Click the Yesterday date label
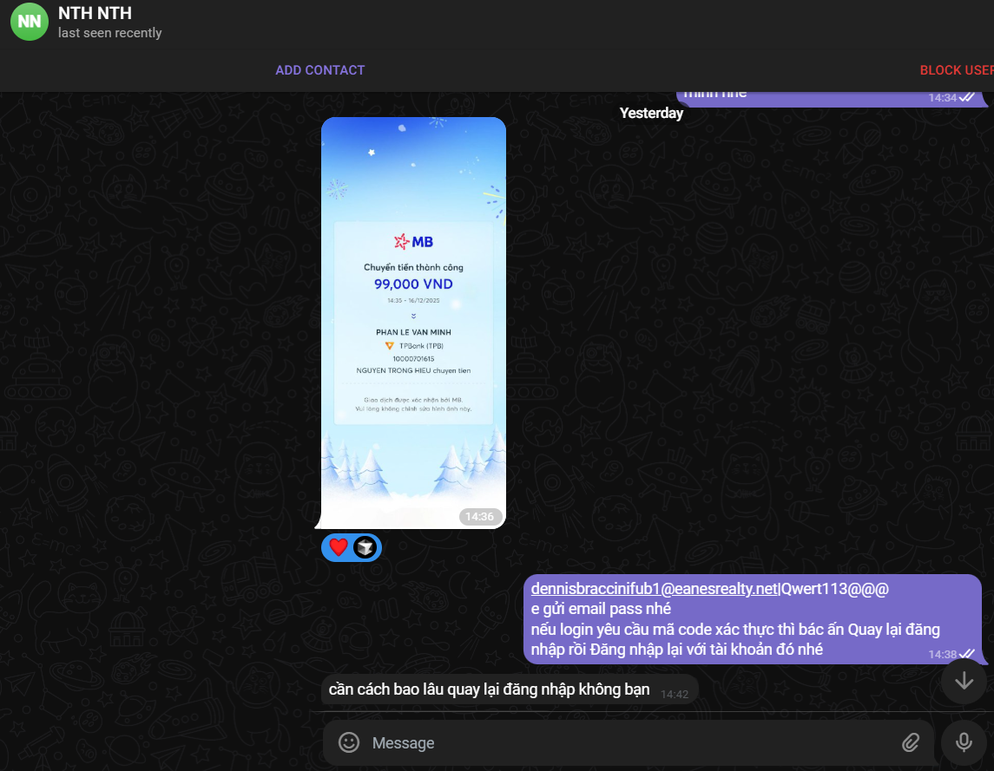The height and width of the screenshot is (771, 994). [x=651, y=114]
